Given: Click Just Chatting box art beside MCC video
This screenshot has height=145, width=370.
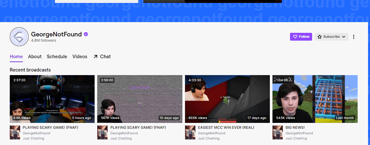Looking at the screenshot, I should coord(190,133).
